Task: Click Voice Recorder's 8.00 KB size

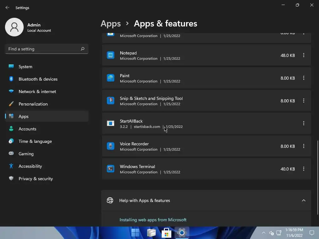Action: (x=288, y=146)
